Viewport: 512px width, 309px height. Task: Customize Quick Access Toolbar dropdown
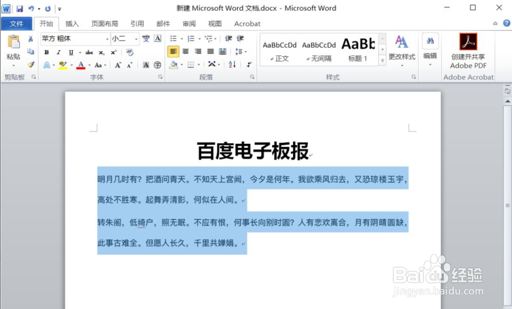pos(59,9)
